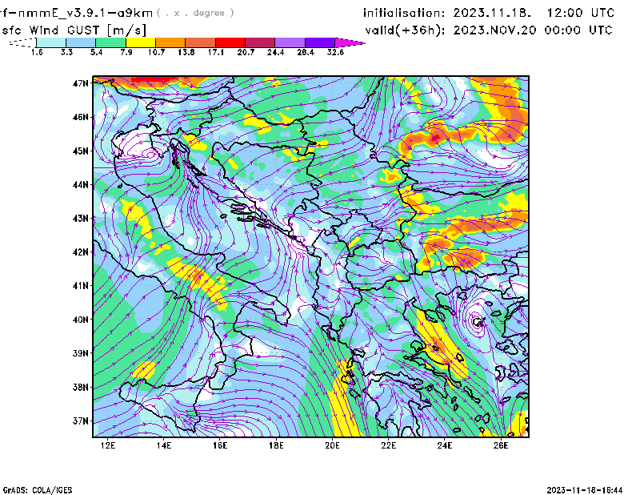Screen dimensions: 640x495
Task: Click legend value 17.1
Action: pyautogui.click(x=216, y=52)
